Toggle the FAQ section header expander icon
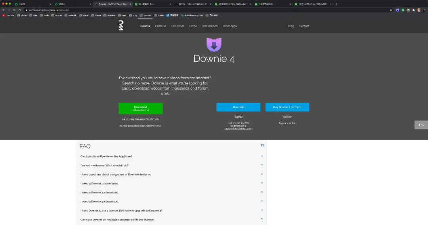 pos(262,145)
